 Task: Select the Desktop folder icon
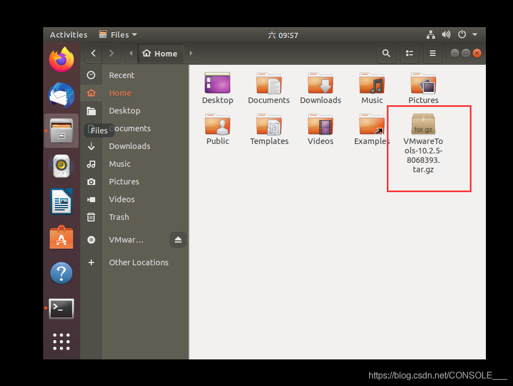pos(217,88)
